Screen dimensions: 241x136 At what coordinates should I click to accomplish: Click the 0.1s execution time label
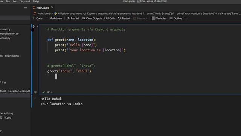[x=49, y=92]
